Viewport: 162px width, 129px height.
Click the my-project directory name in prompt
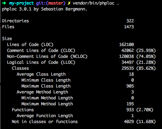pos(22,3)
